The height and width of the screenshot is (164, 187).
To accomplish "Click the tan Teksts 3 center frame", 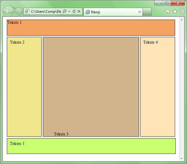I will (x=91, y=87).
